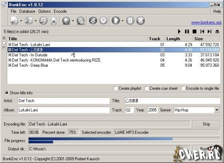The height and width of the screenshot is (163, 224).
Task: Open the www.bonkenc.org link
Action: [206, 22]
